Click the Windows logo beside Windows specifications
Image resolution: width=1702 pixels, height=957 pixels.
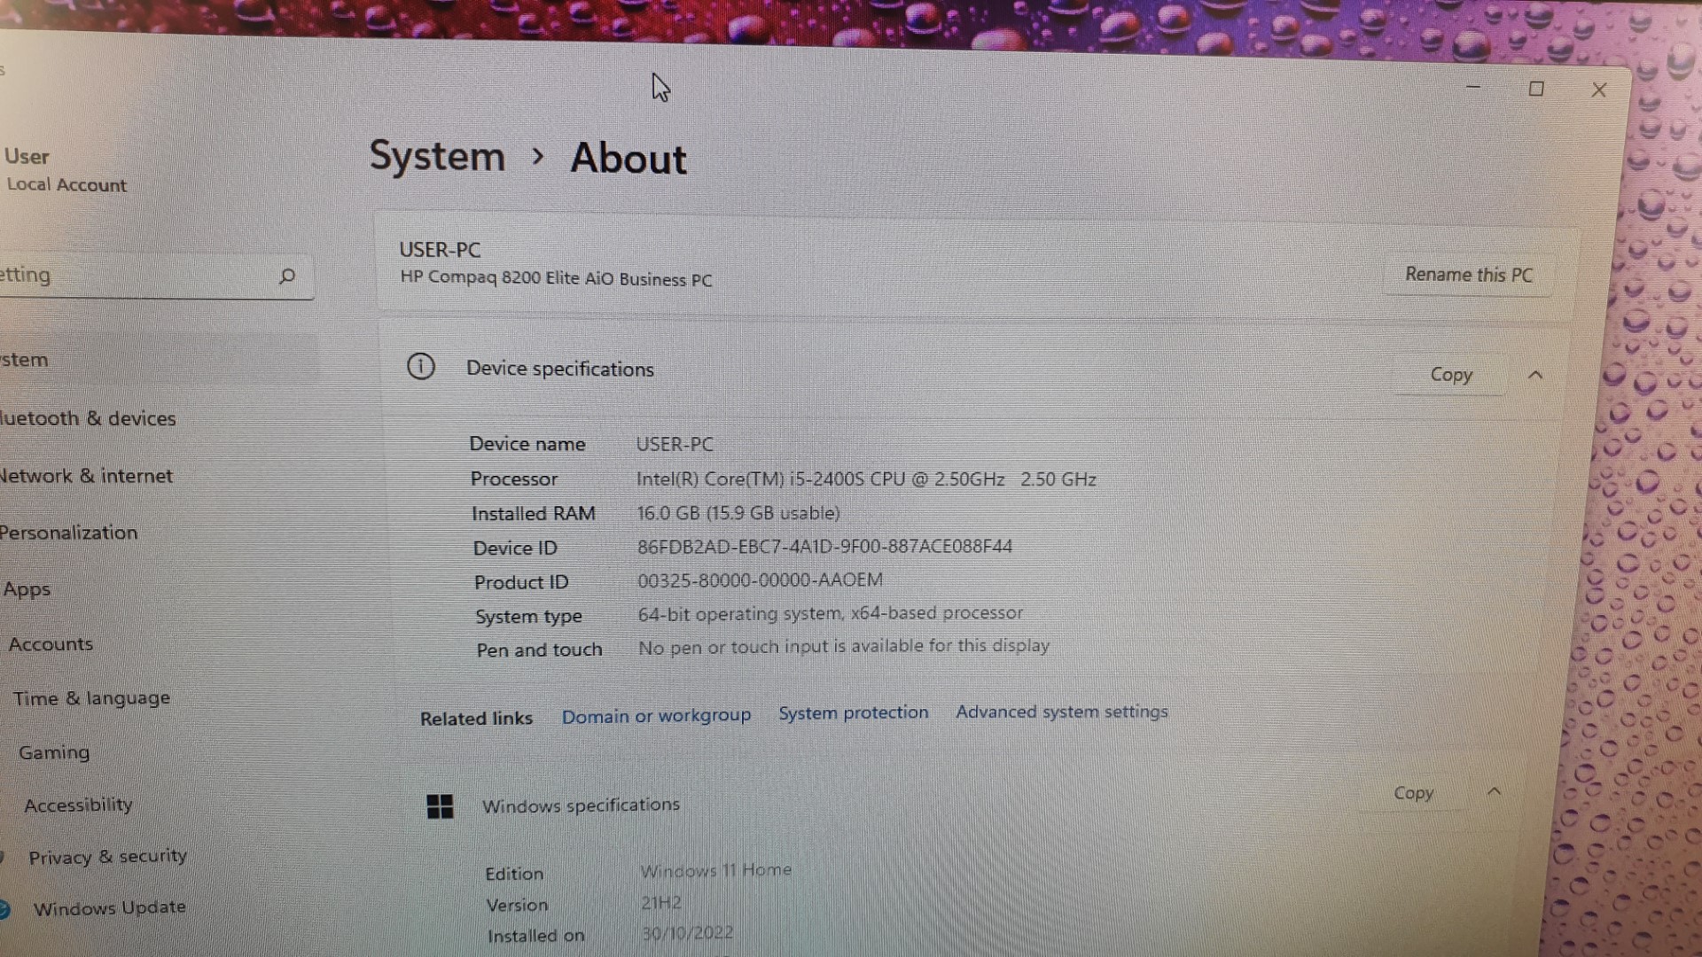pyautogui.click(x=440, y=806)
